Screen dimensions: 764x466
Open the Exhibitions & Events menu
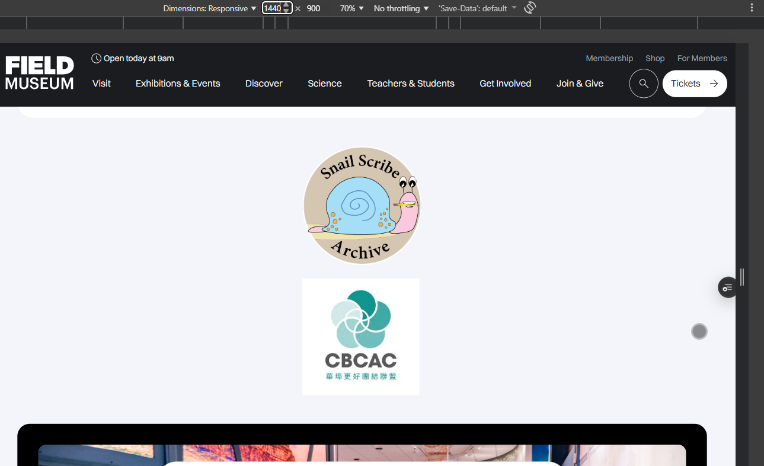coord(178,84)
